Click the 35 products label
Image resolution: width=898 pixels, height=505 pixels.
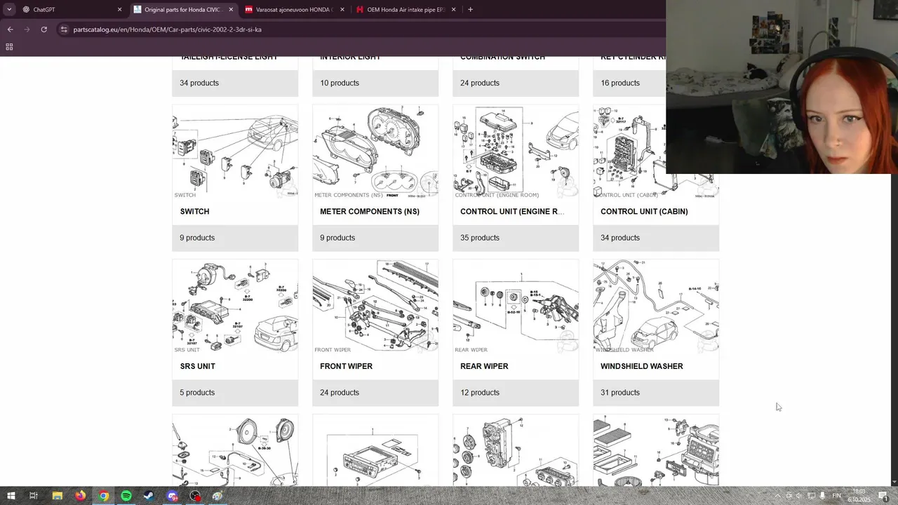coord(480,238)
